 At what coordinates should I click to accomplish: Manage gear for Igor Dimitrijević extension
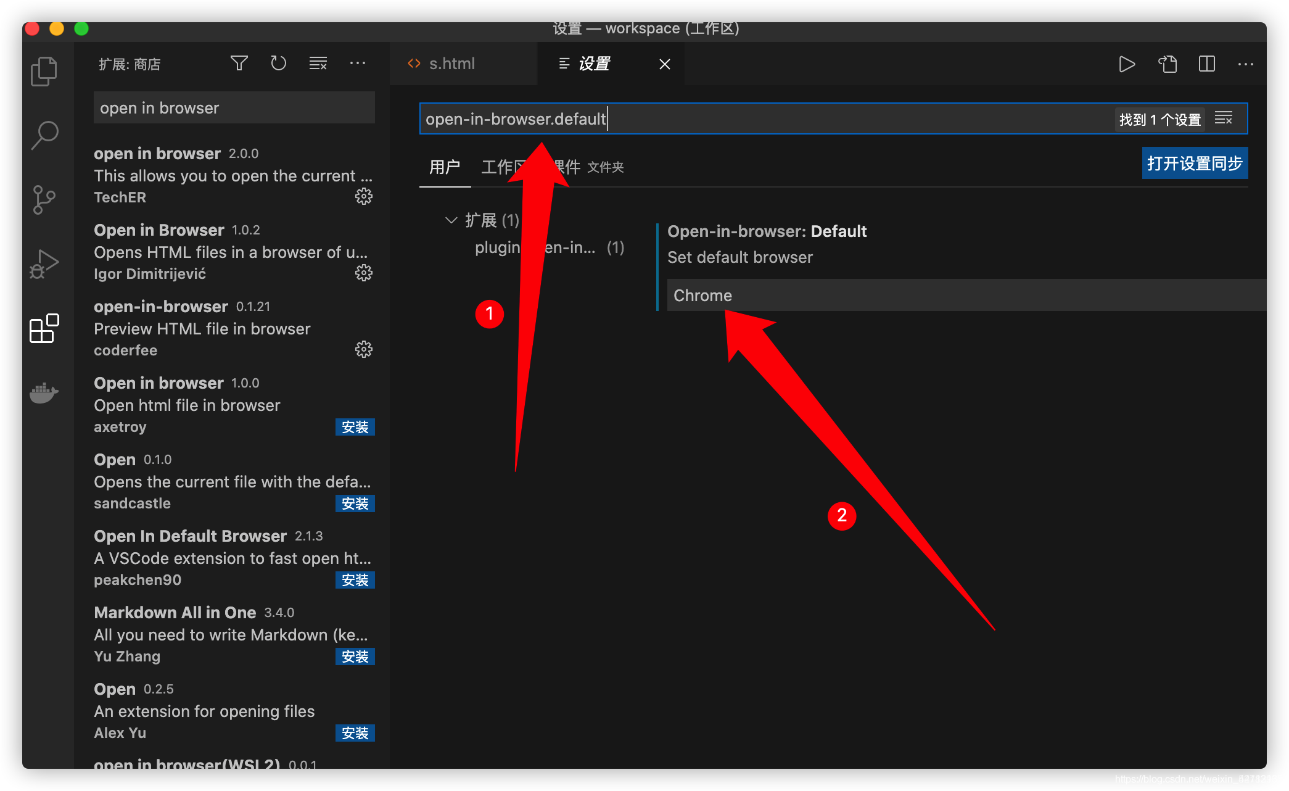[364, 273]
